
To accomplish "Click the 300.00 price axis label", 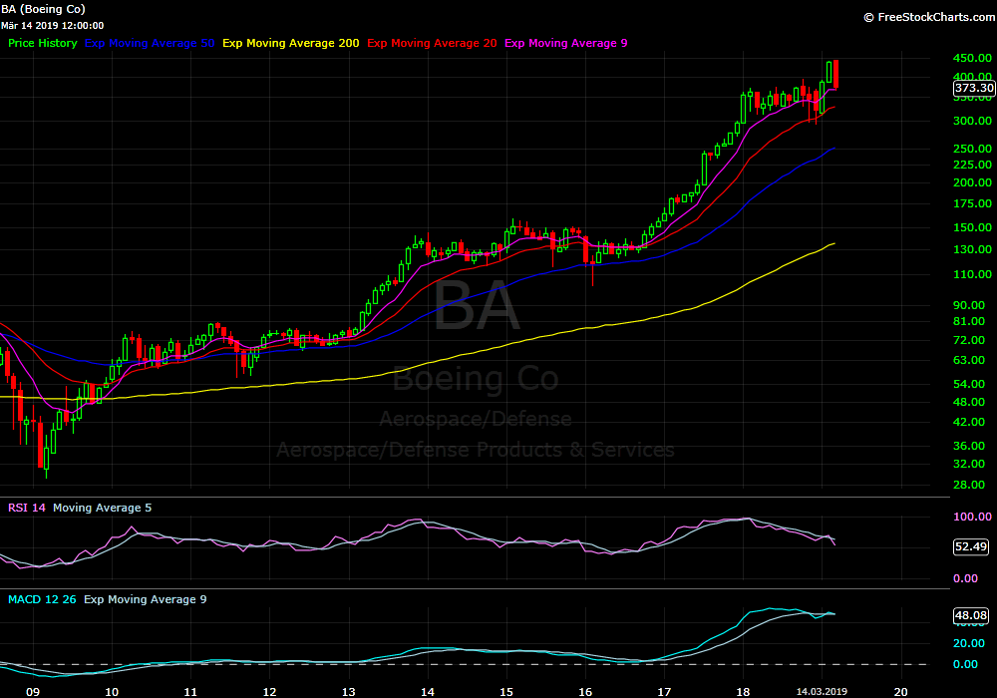I will coord(972,121).
